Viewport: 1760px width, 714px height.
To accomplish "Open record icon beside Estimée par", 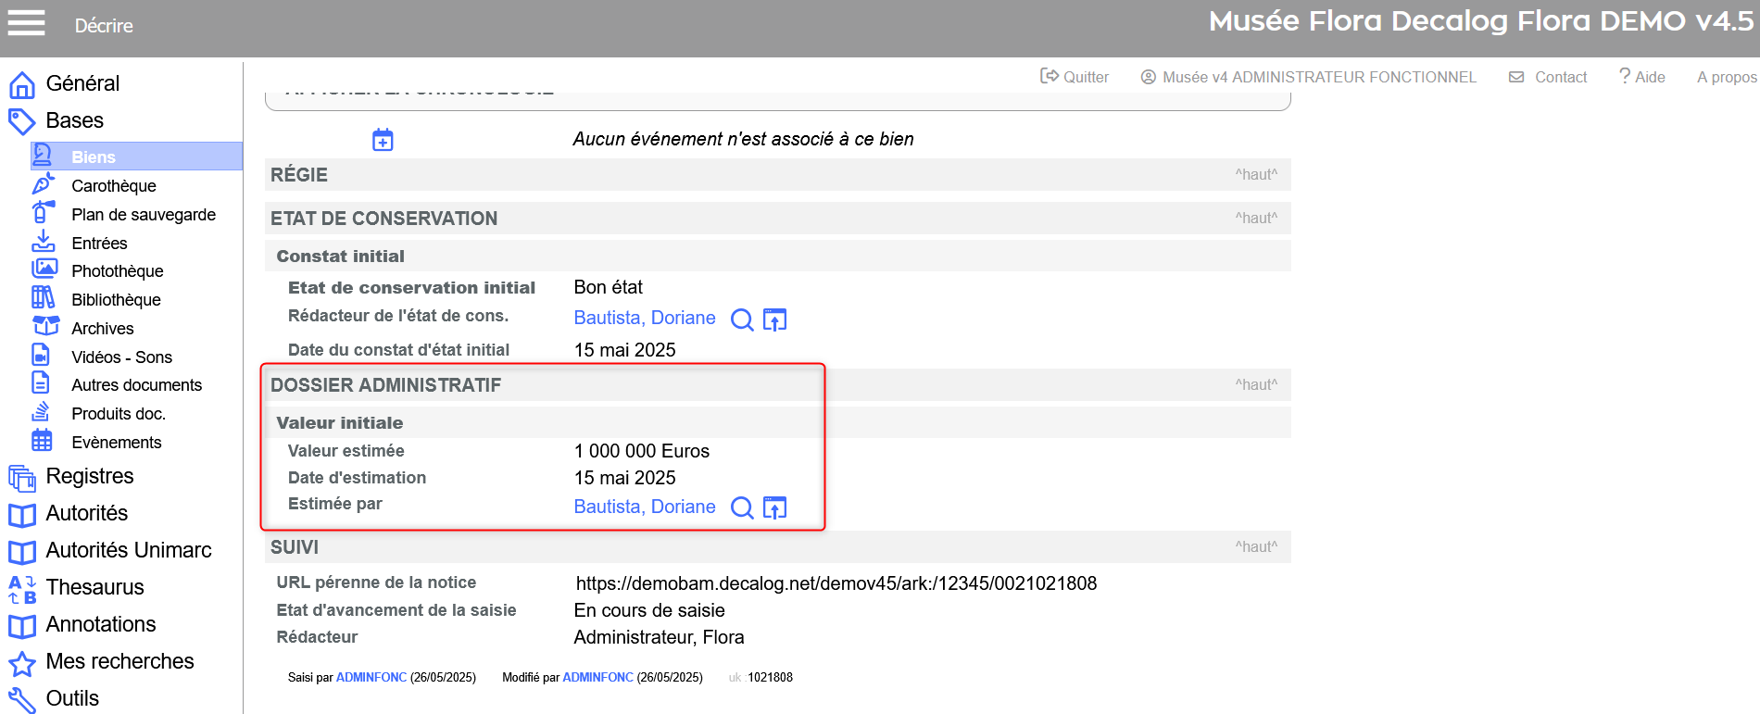I will [x=774, y=507].
